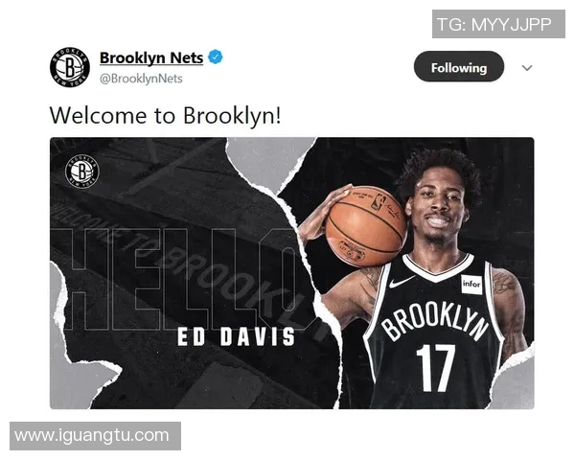Click the jersey number 17

click(436, 367)
